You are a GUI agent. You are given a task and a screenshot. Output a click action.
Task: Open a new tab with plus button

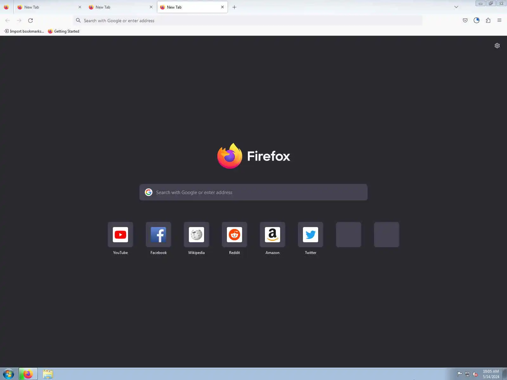pyautogui.click(x=234, y=7)
